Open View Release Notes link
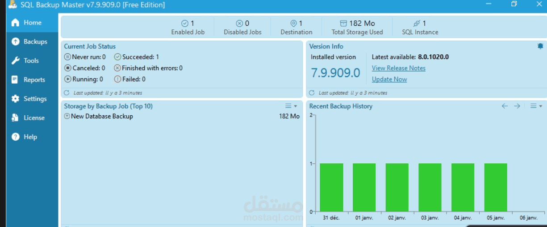 click(399, 68)
